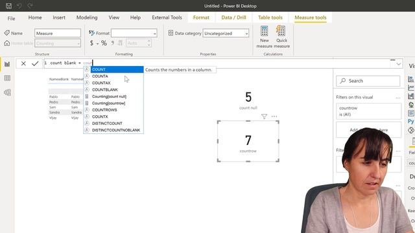Open the Measure tools tab
The height and width of the screenshot is (233, 415).
[311, 17]
